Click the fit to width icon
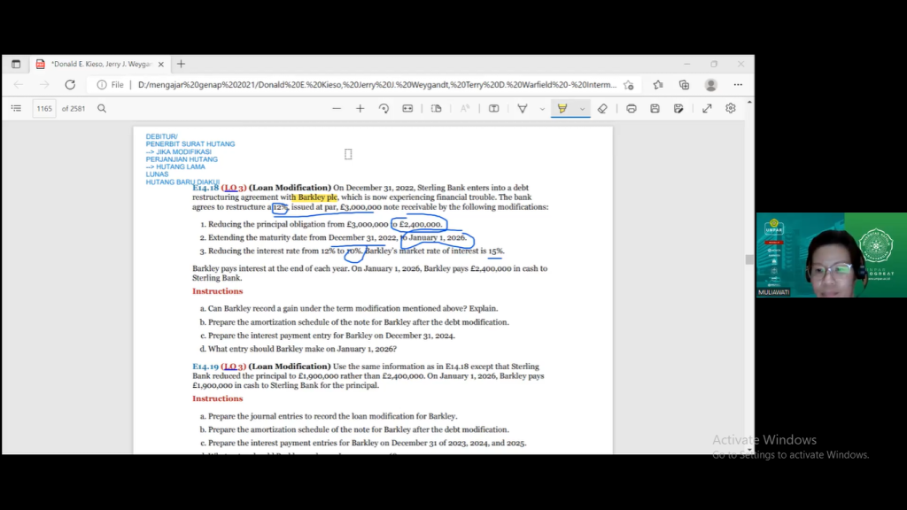This screenshot has height=510, width=907. (407, 108)
